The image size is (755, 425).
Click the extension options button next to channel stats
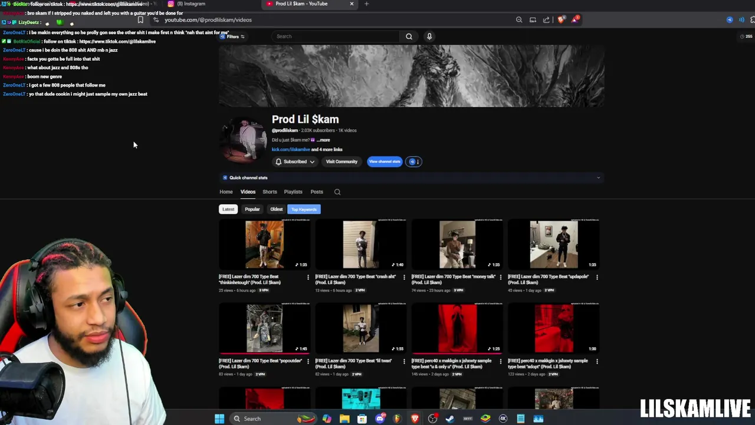(414, 162)
